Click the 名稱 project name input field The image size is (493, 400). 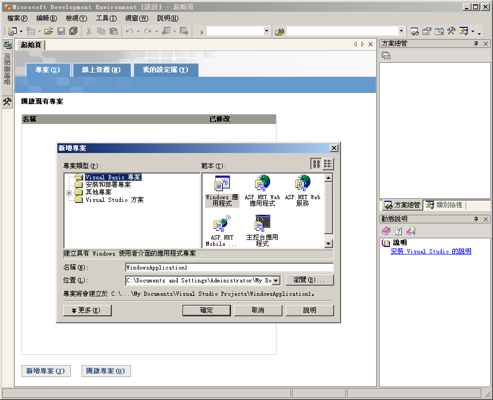pyautogui.click(x=229, y=267)
